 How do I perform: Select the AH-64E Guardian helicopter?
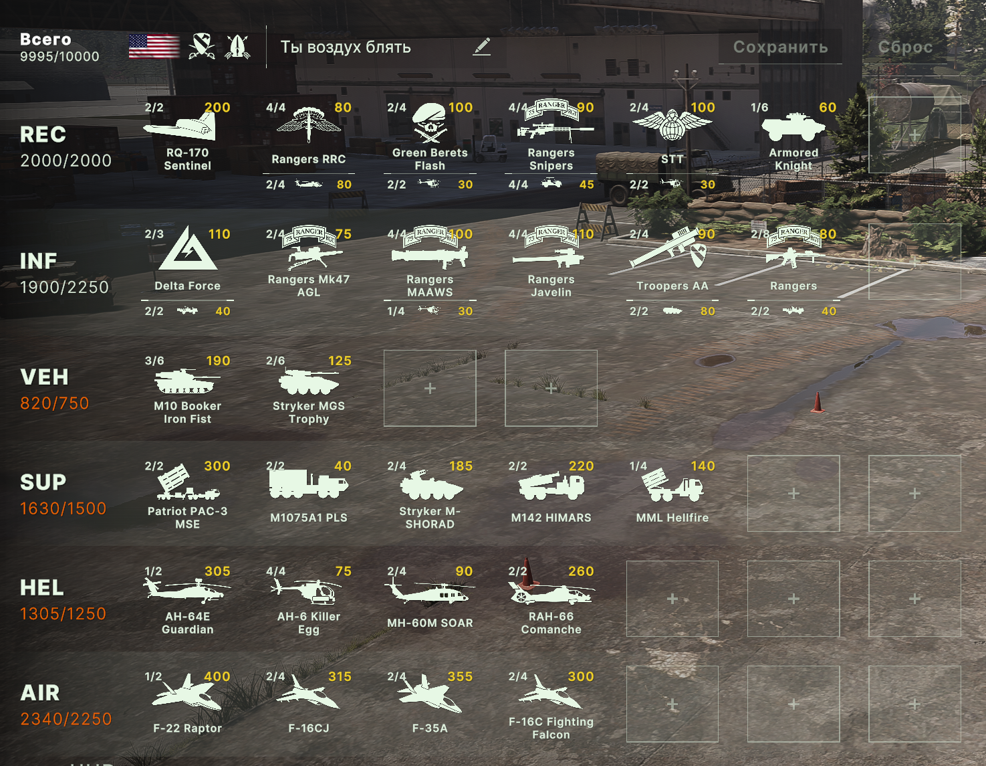coord(188,599)
